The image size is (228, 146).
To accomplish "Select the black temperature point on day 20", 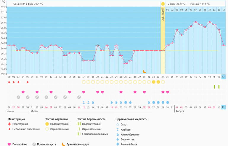I will coord(97,45).
